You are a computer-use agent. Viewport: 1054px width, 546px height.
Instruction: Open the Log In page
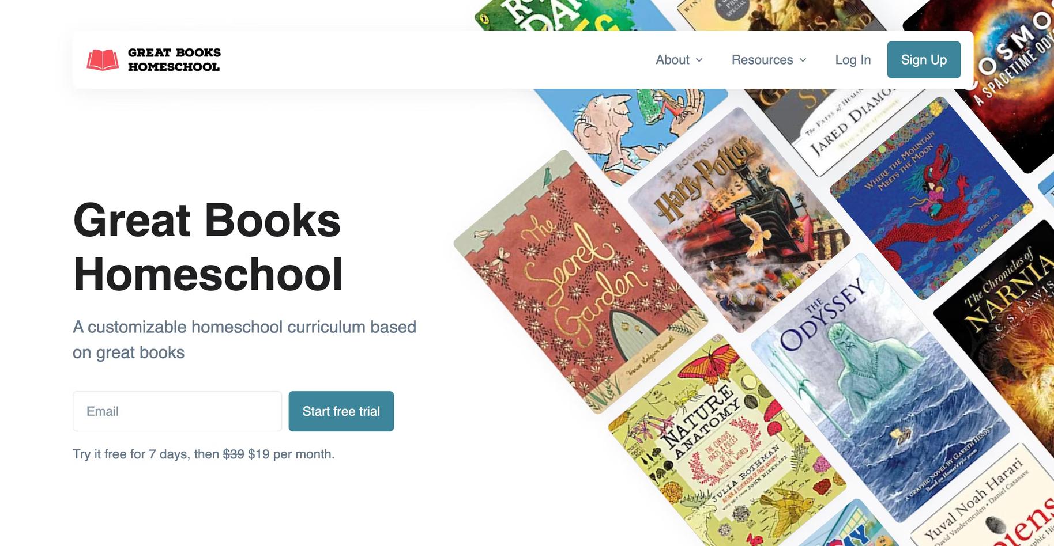click(853, 60)
